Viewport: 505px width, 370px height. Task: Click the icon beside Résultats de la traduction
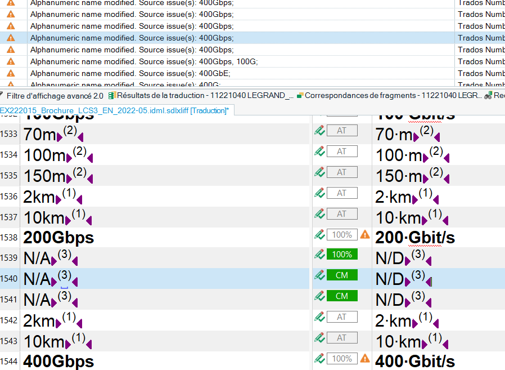tap(112, 96)
